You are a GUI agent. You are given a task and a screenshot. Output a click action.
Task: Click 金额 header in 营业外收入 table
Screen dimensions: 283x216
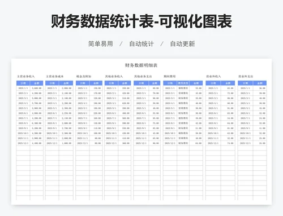pos(228,83)
